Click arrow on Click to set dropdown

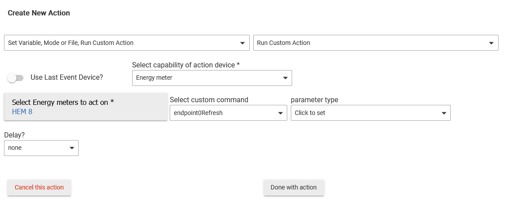click(443, 113)
